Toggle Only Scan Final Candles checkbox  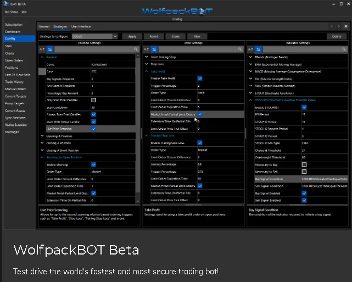[93, 100]
